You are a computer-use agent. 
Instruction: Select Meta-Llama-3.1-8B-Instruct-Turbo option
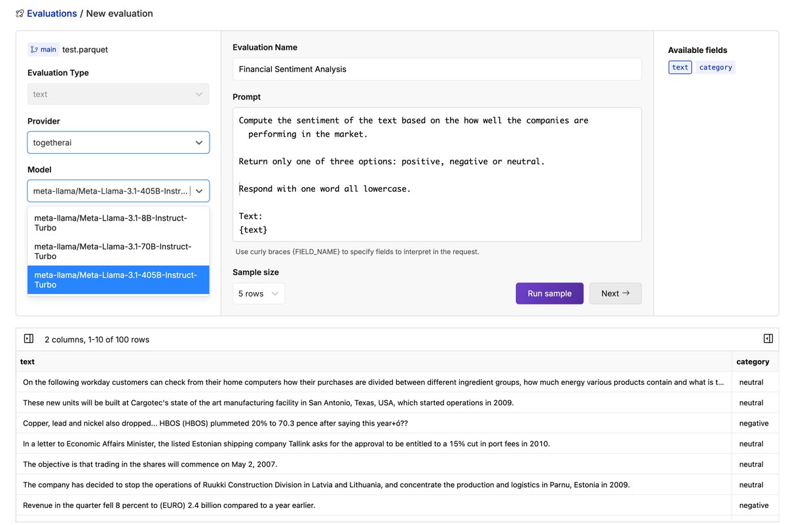[119, 223]
